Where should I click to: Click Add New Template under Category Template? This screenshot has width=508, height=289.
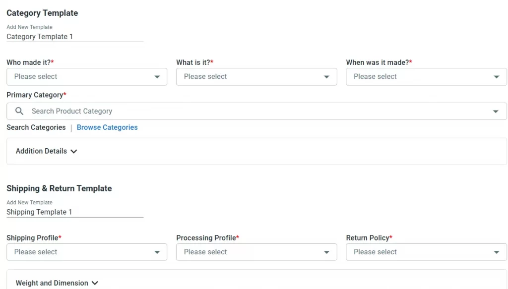29,27
